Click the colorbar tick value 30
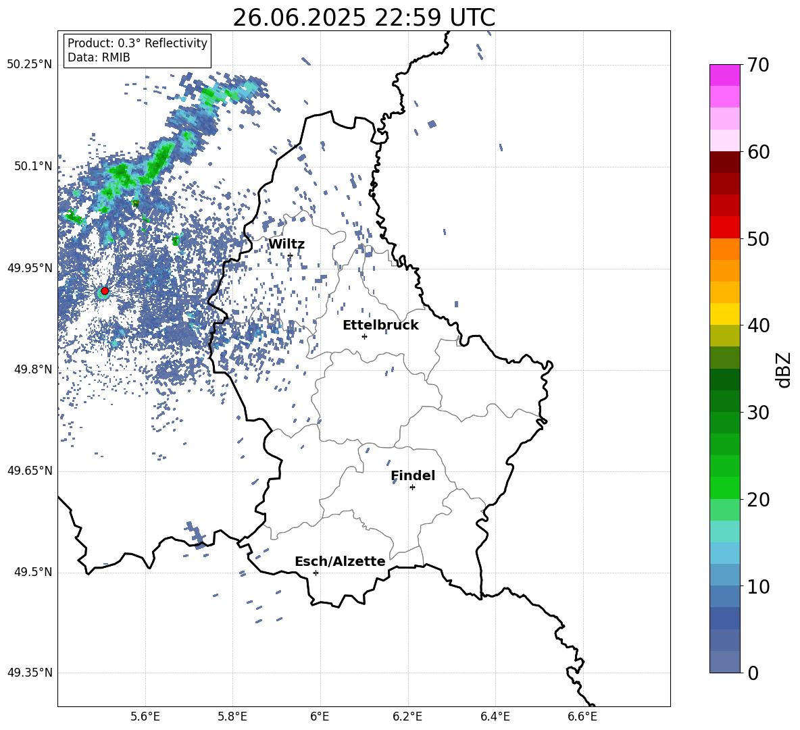The width and height of the screenshot is (800, 730). coord(758,413)
